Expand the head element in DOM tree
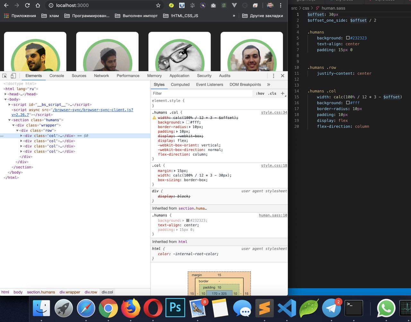Viewport: 411px width, 322px height. click(x=6, y=94)
